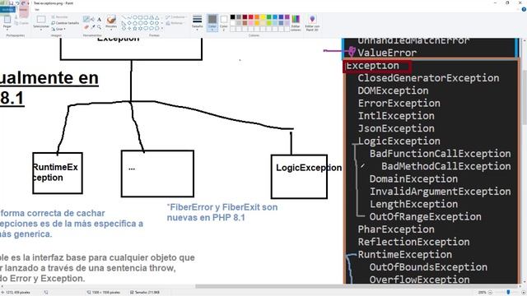Image resolution: width=527 pixels, height=296 pixels.
Task: Pick the red color swatch
Action: (x=250, y=17)
